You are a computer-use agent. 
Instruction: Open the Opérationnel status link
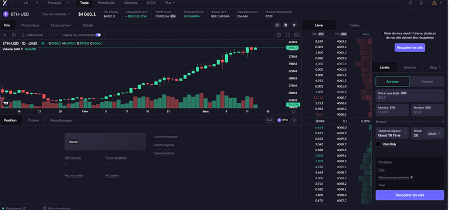pyautogui.click(x=13, y=208)
